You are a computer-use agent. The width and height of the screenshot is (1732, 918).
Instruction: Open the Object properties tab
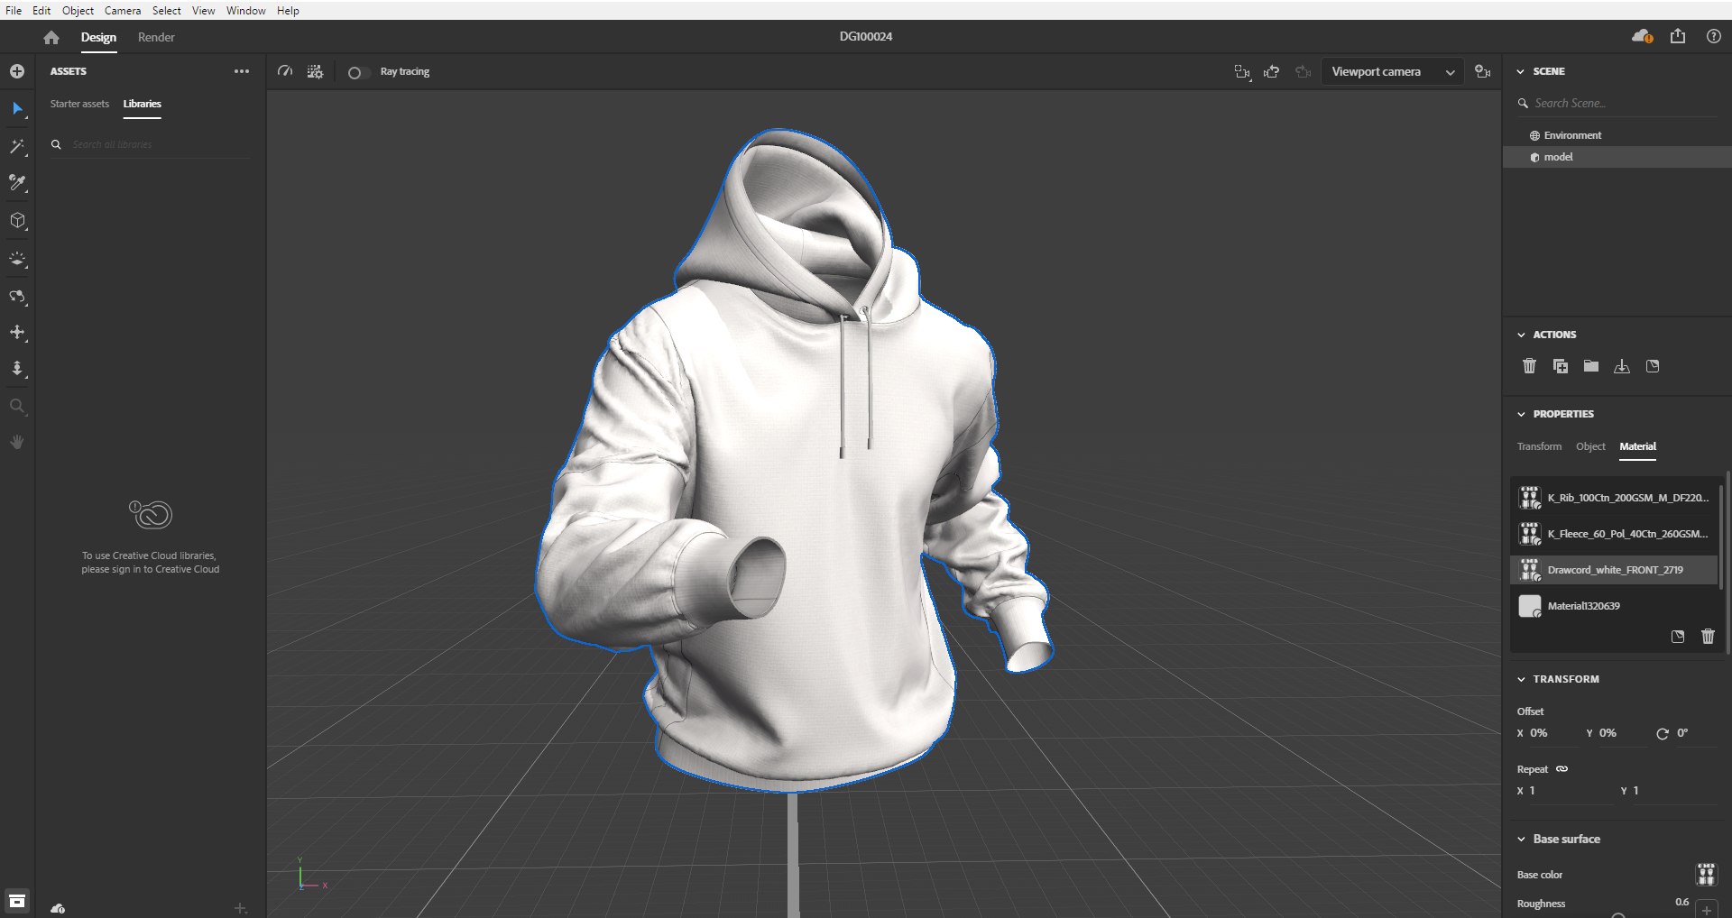coord(1590,446)
